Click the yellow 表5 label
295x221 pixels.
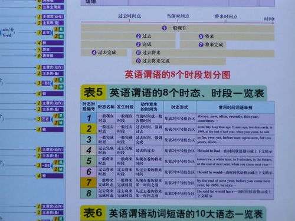[93, 93]
